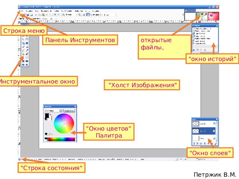Toggle the pixel grid toolbar button

point(84,15)
